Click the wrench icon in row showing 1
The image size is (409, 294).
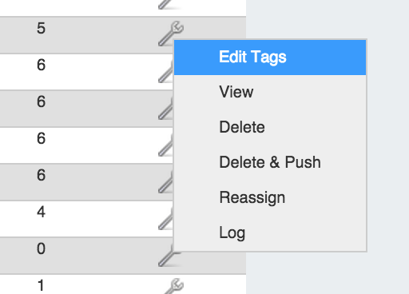(174, 286)
